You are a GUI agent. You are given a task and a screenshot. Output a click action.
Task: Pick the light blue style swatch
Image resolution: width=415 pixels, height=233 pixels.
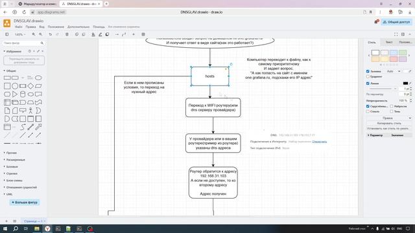pos(394,52)
